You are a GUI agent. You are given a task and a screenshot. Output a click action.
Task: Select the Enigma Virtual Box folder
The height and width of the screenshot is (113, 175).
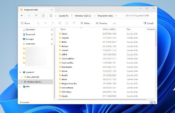point(69,84)
